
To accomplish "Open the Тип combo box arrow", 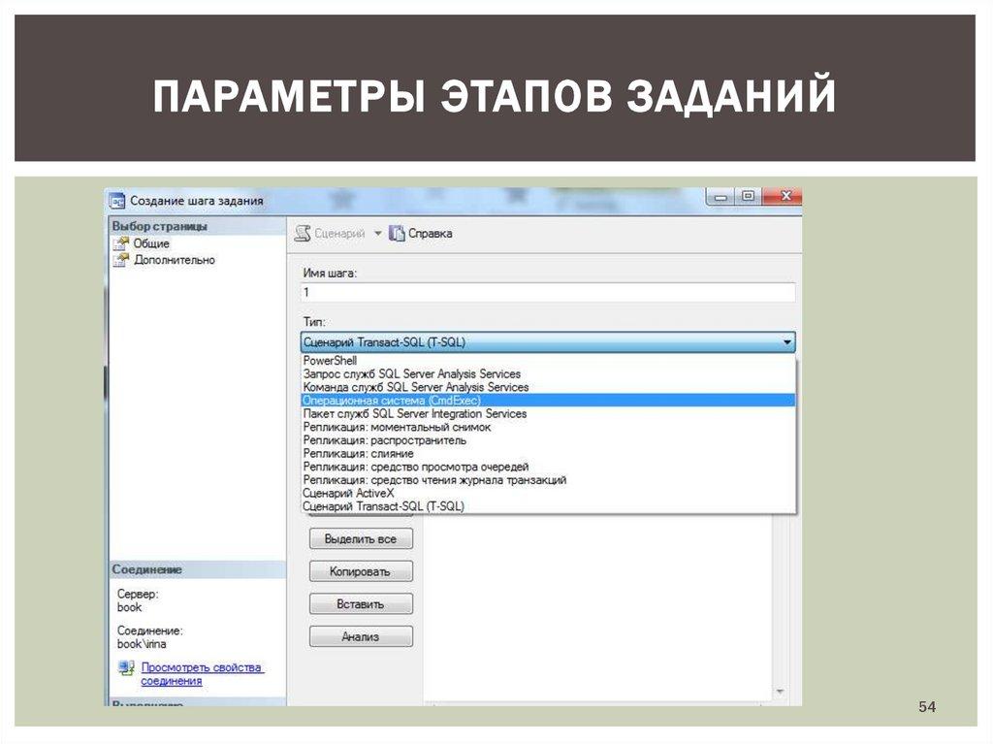I will pyautogui.click(x=786, y=342).
